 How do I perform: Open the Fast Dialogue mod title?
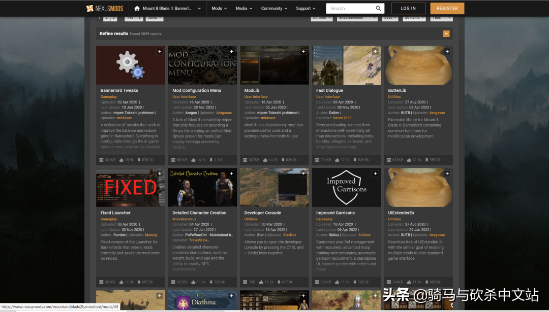click(x=329, y=90)
